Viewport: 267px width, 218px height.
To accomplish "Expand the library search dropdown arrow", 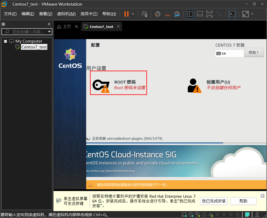I will (x=49, y=32).
